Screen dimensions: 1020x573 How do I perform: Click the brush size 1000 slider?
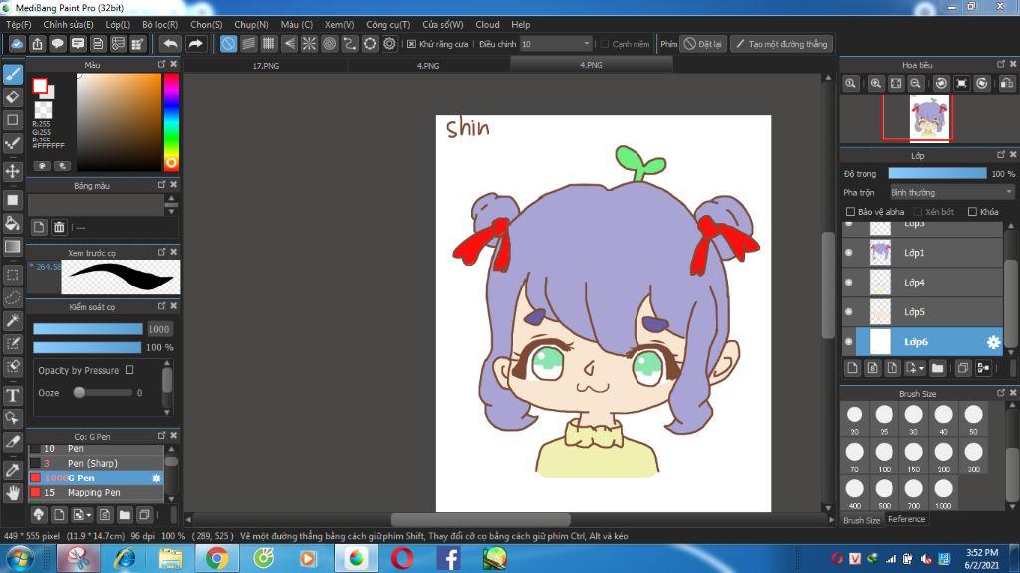click(x=88, y=329)
